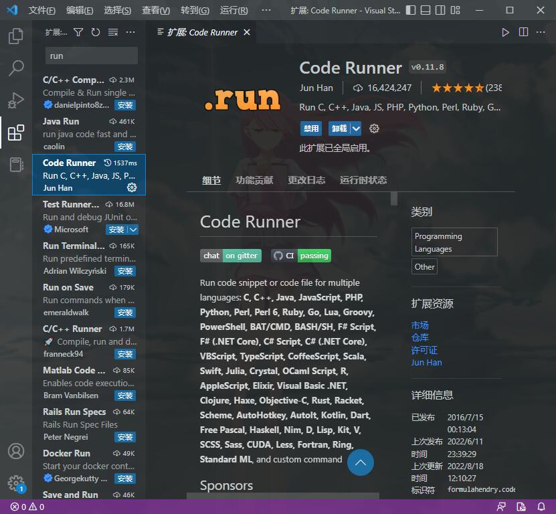Open the notebook-style icon in activity bar
Screen dimensions: 556x514
15,165
